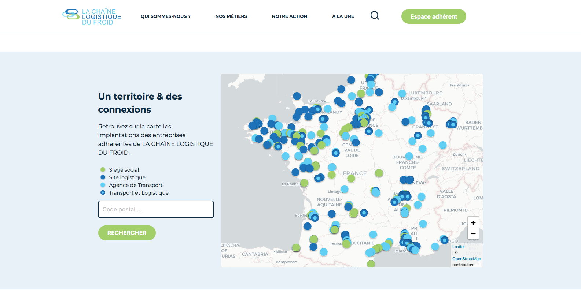The width and height of the screenshot is (581, 292).
Task: Open the Qui sommes-nous ? menu
Action: click(x=166, y=16)
